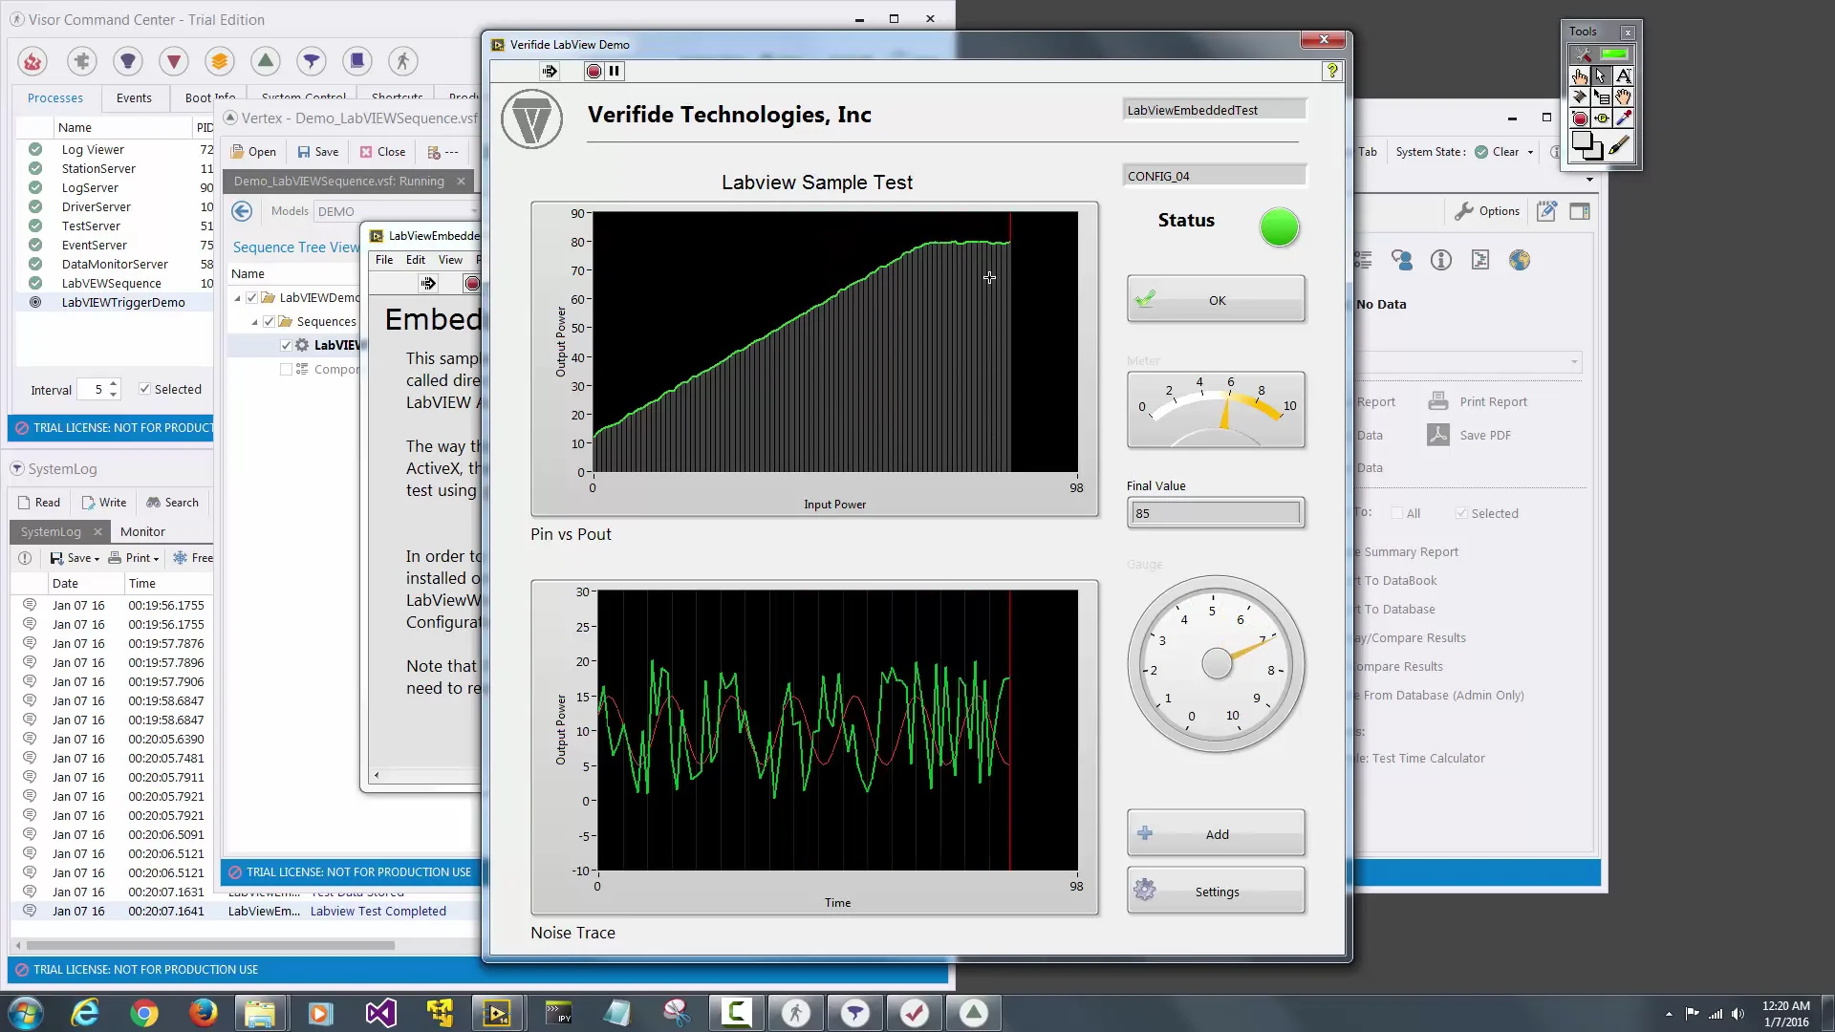
Task: Select the Wiring tool in the Tools palette
Action: click(x=1579, y=97)
